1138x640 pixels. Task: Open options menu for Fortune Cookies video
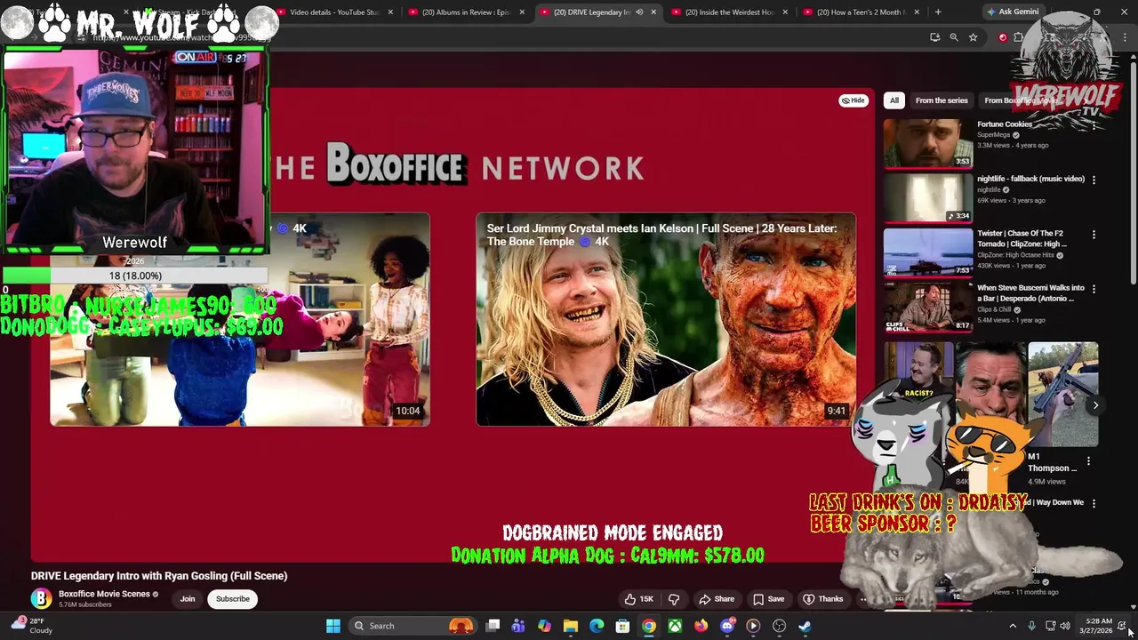[1094, 125]
